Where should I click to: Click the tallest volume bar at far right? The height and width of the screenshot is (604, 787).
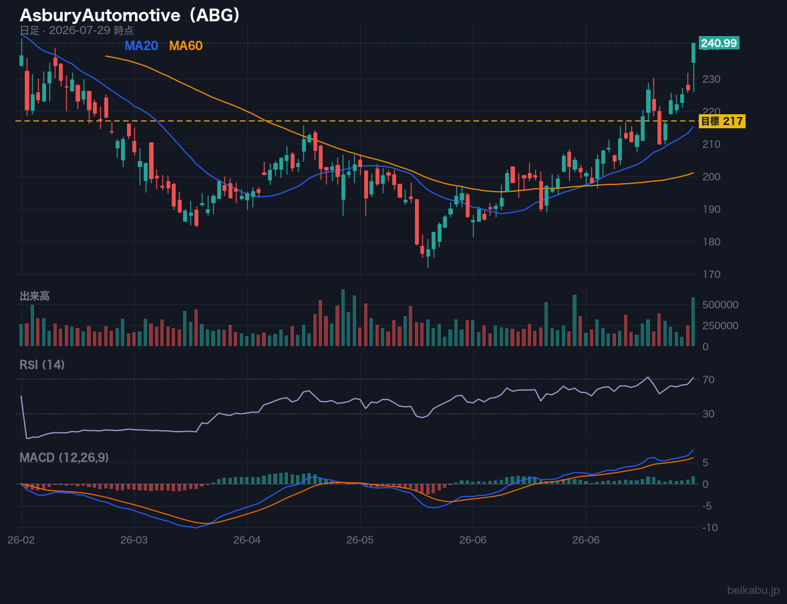point(693,322)
